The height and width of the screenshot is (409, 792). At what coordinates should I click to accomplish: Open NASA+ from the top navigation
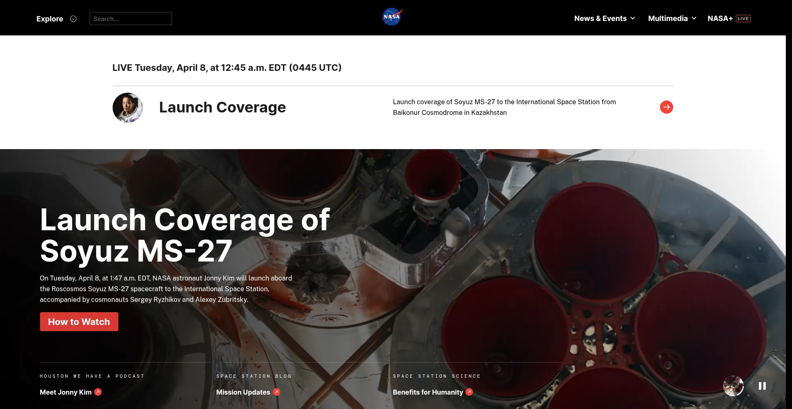point(720,19)
